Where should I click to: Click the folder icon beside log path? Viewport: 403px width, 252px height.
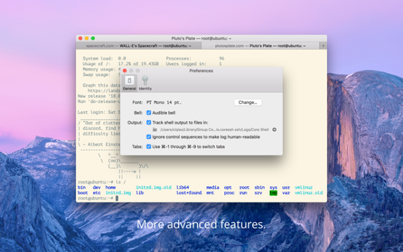[x=154, y=130]
